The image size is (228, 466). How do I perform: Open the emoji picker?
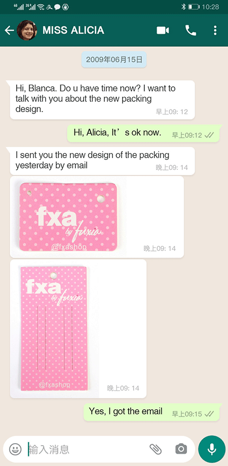15,449
